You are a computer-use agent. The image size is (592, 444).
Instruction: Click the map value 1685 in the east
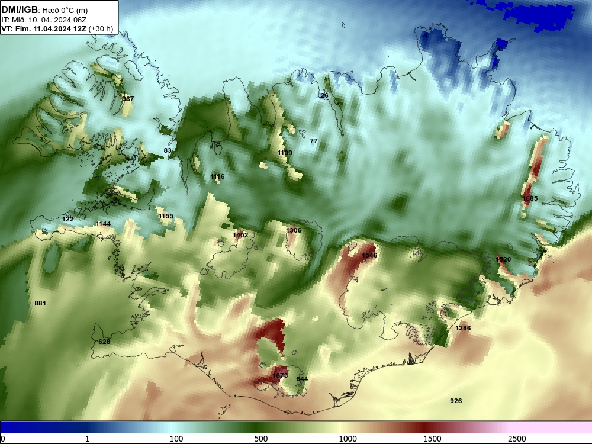click(530, 198)
